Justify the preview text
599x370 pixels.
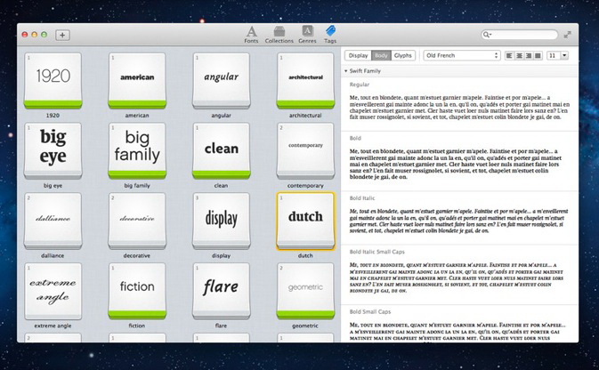coord(538,56)
